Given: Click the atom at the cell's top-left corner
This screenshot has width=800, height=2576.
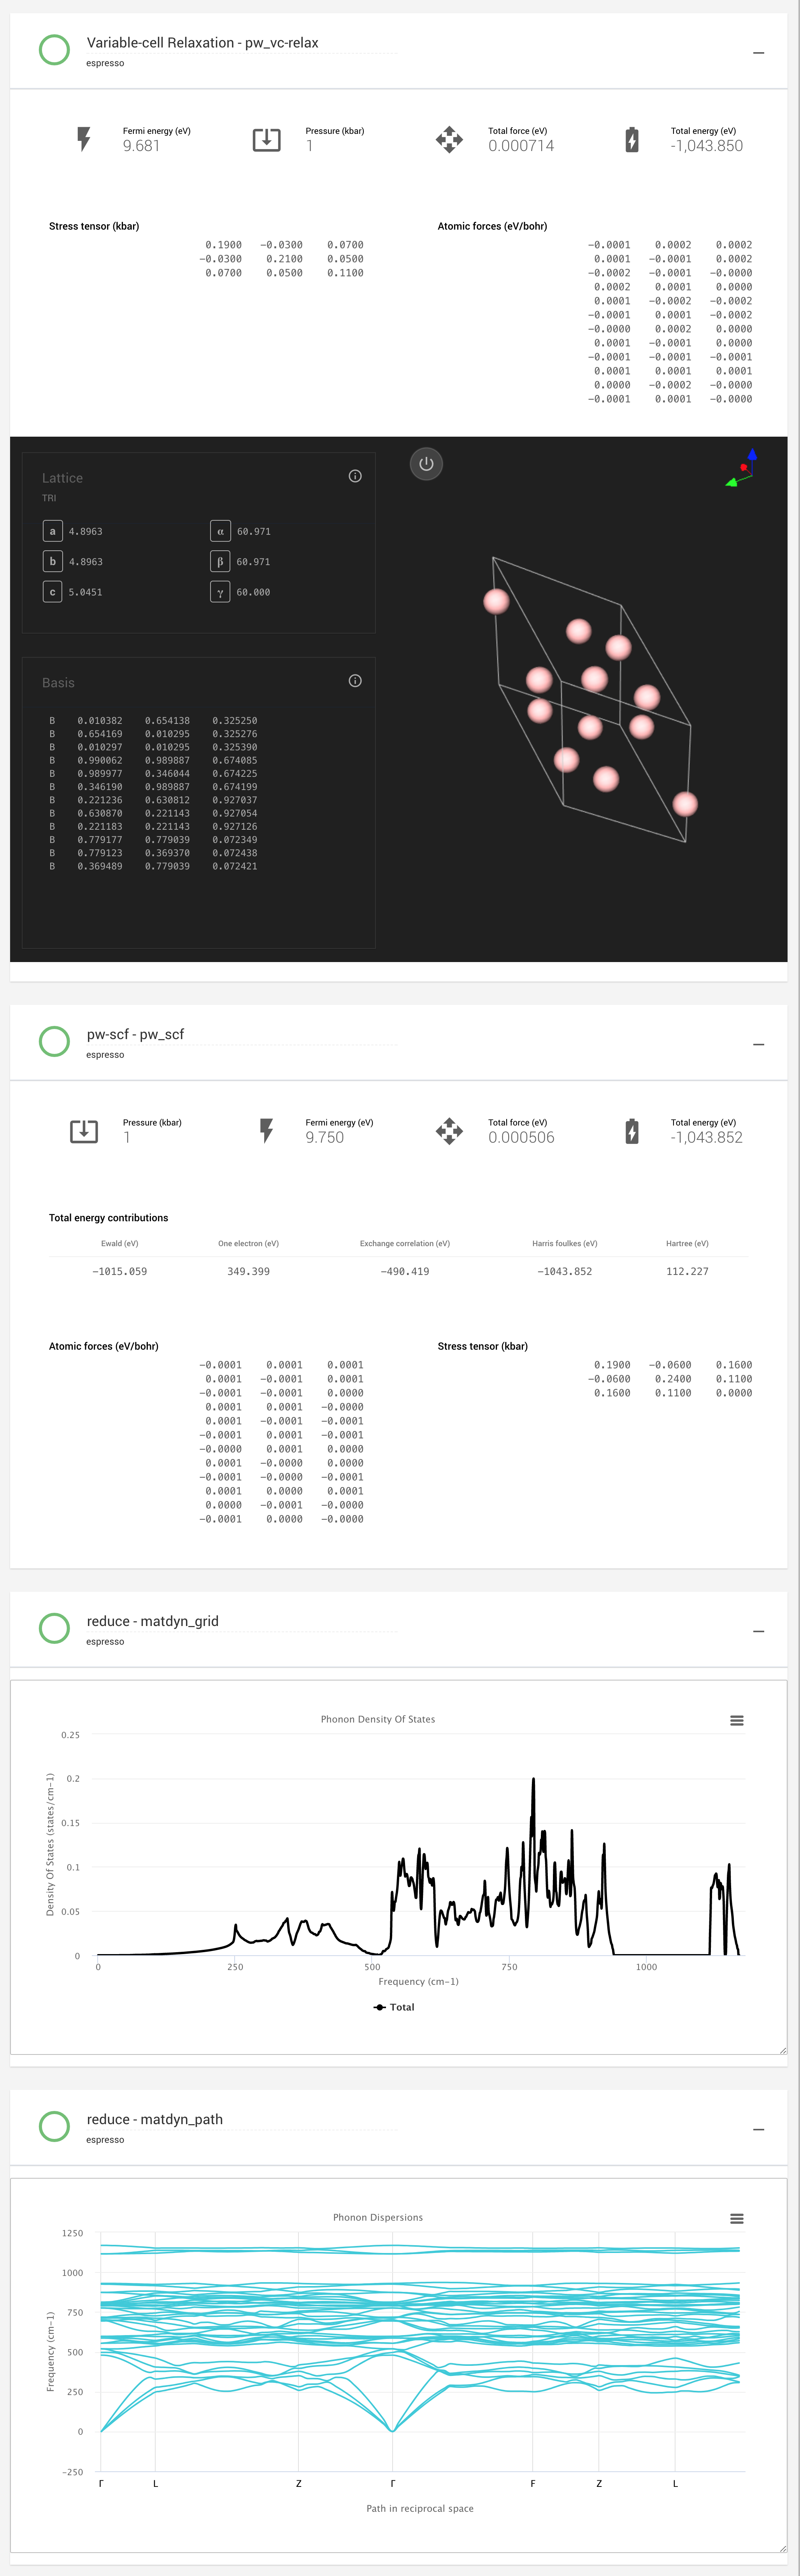Looking at the screenshot, I should tap(496, 601).
